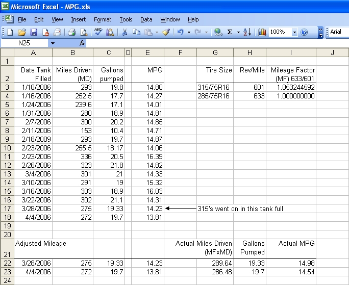The image size is (349, 285).
Task: Select row 17 header
Action: coord(7,209)
